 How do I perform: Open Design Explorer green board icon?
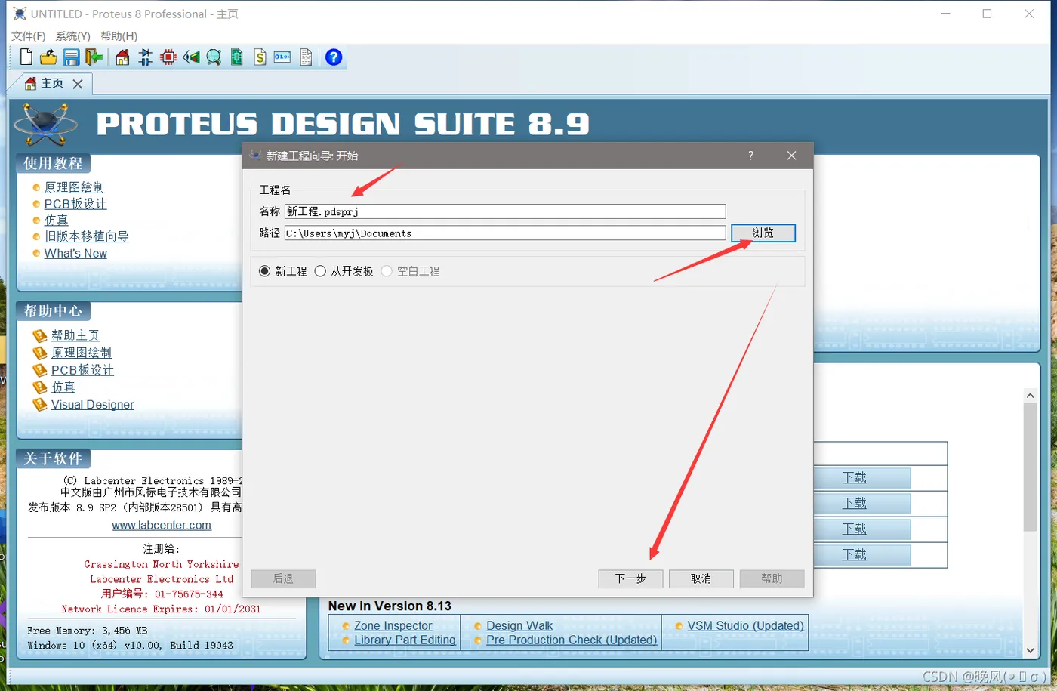point(236,57)
